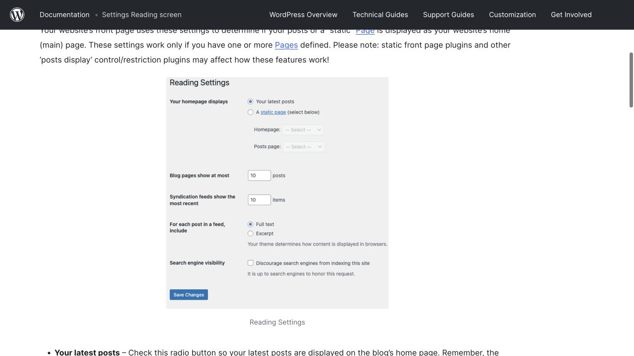Open the Get Involved menu
The width and height of the screenshot is (634, 356).
click(571, 15)
